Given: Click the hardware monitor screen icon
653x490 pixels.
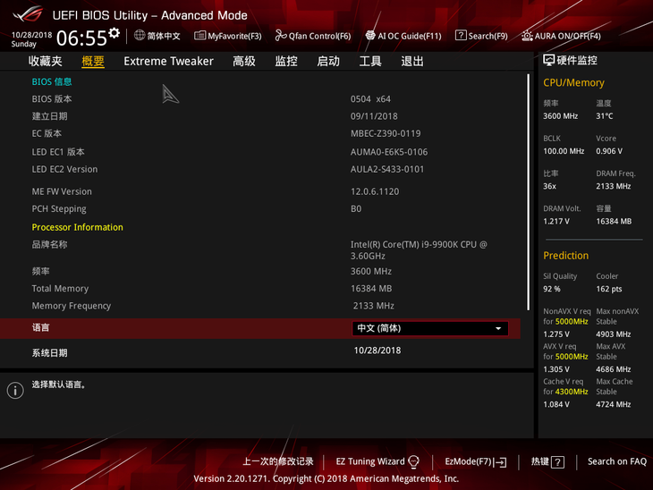Looking at the screenshot, I should point(548,61).
